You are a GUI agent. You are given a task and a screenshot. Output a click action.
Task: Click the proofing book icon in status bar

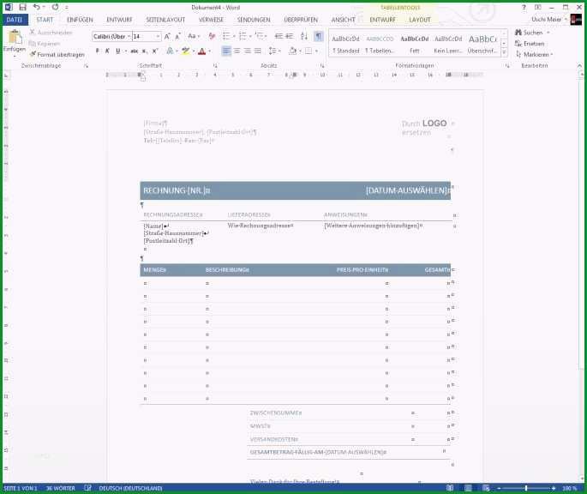pos(88,488)
